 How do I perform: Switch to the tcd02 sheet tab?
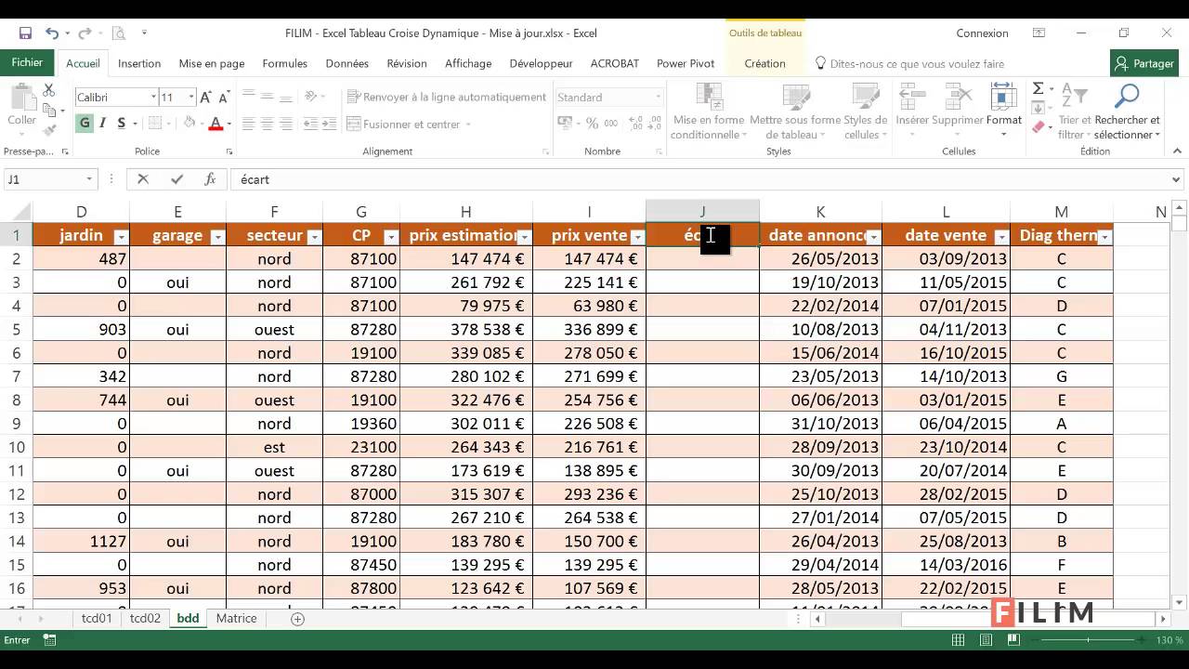click(x=145, y=618)
